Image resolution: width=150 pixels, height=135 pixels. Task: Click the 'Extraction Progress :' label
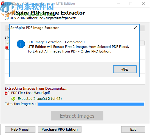pyautogui.click(x=20, y=104)
